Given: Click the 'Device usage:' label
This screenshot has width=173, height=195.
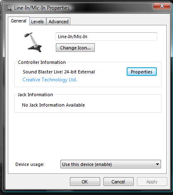Looking at the screenshot, I should point(30,164).
